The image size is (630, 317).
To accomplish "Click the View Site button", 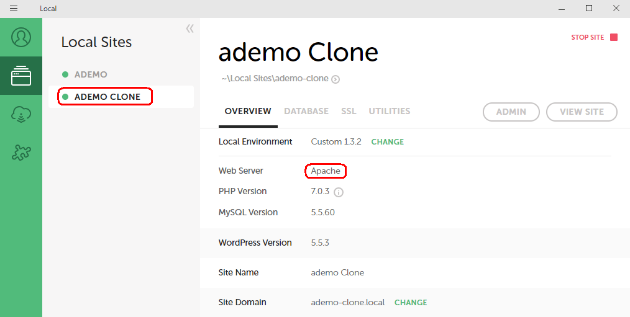I will (x=582, y=112).
